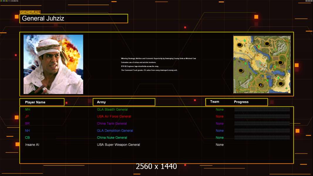Click NH's loading progress bar
313x176 pixels.
pos(262,131)
